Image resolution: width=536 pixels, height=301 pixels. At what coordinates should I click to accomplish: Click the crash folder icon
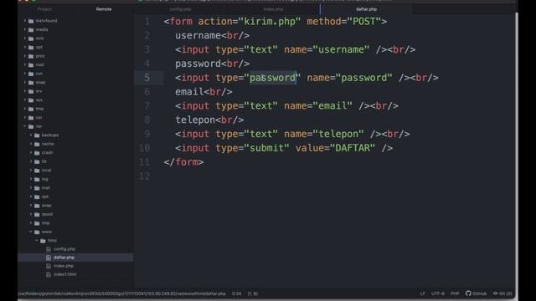[37, 153]
